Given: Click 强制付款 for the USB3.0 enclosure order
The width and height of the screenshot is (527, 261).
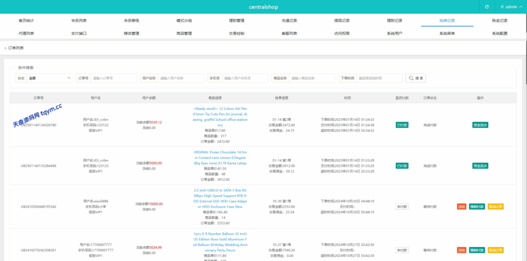Looking at the screenshot, I should pyautogui.click(x=477, y=207).
